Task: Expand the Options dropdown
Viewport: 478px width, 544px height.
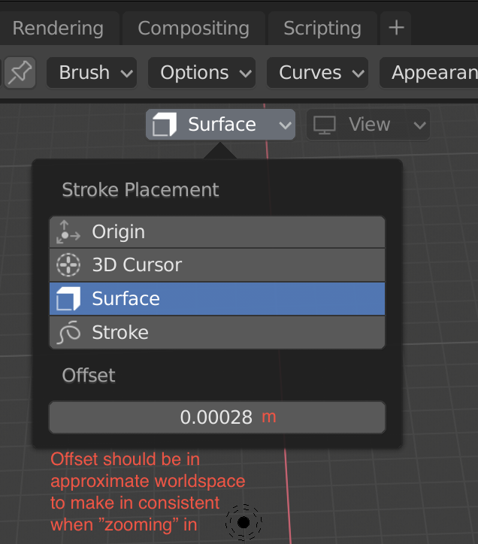Action: (x=201, y=73)
